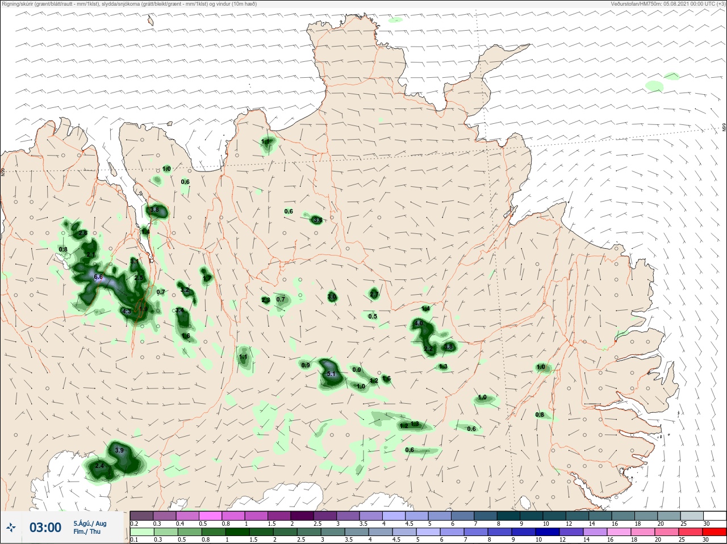The image size is (727, 544).
Task: Click the 4.3 precipitation value on map
Action: click(127, 311)
